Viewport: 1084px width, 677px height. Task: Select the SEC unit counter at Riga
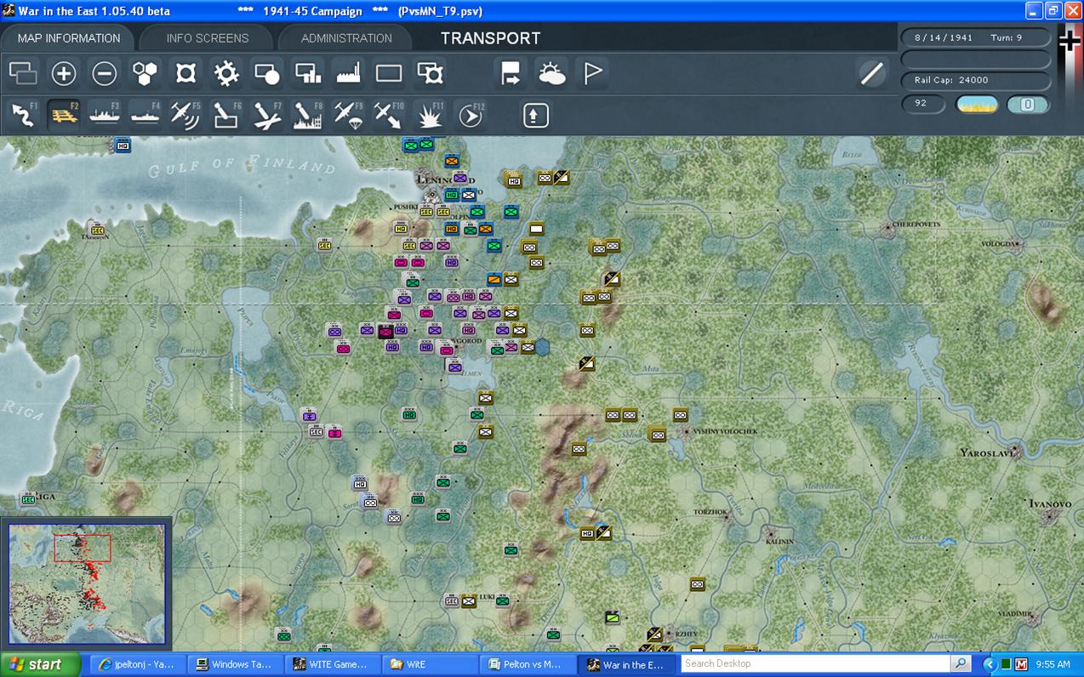click(x=28, y=498)
